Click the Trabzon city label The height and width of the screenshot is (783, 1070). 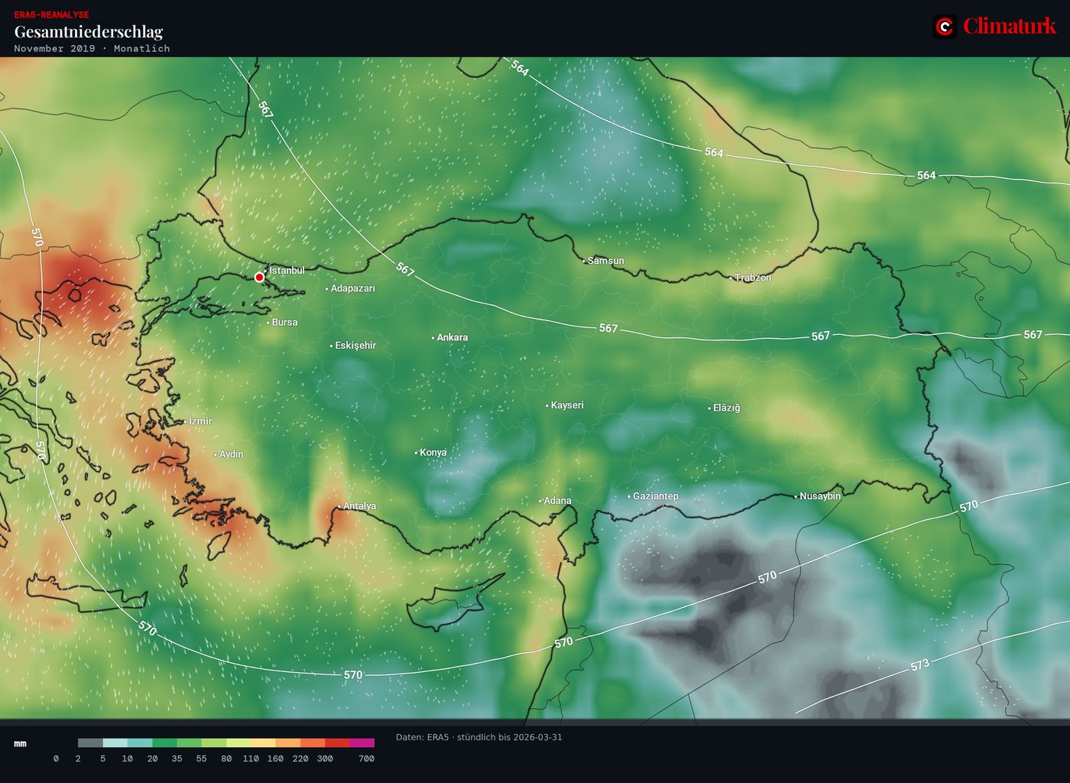[x=753, y=278]
